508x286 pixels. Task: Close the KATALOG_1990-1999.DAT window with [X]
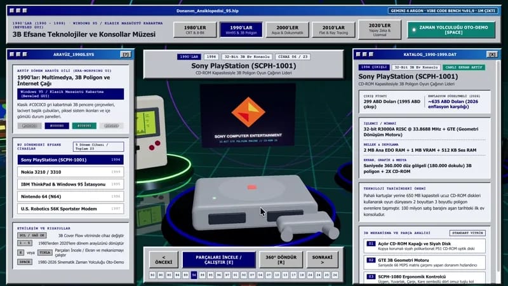coord(491,55)
